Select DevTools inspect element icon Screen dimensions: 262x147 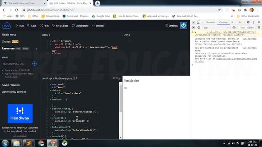point(193,22)
